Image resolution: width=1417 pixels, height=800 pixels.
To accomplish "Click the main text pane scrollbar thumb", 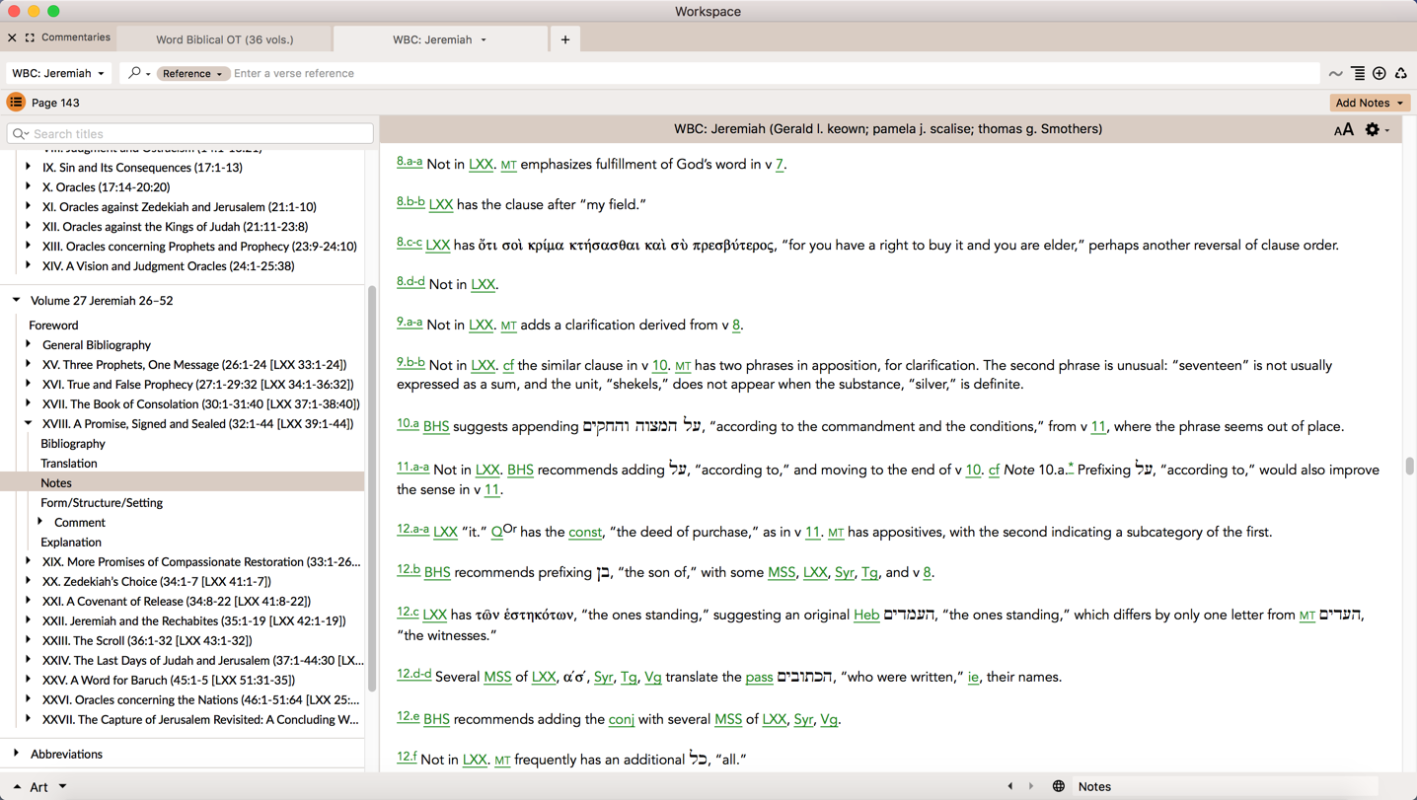I will point(1409,466).
